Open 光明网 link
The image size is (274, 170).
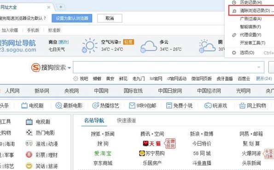click(243, 91)
